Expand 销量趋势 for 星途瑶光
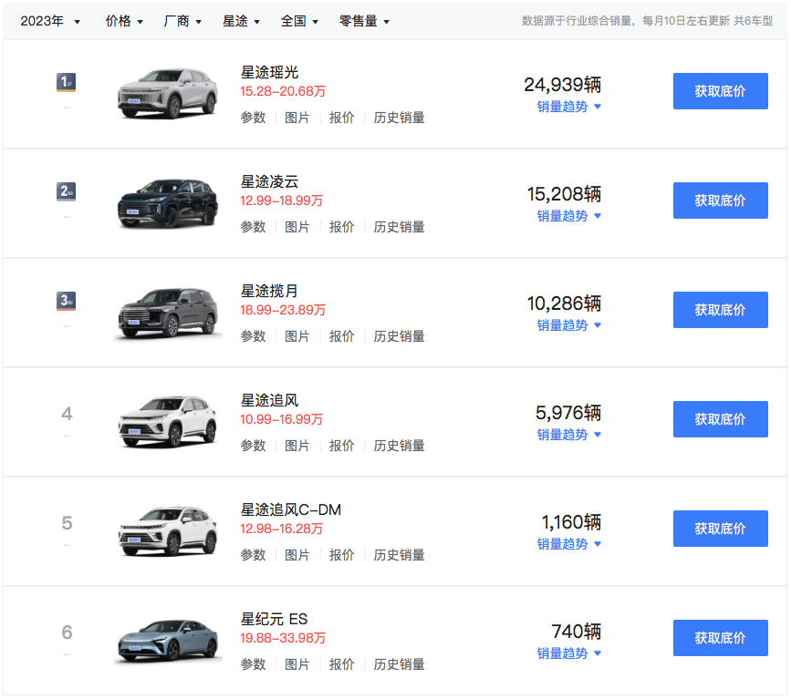Image resolution: width=791 pixels, height=699 pixels. click(569, 107)
